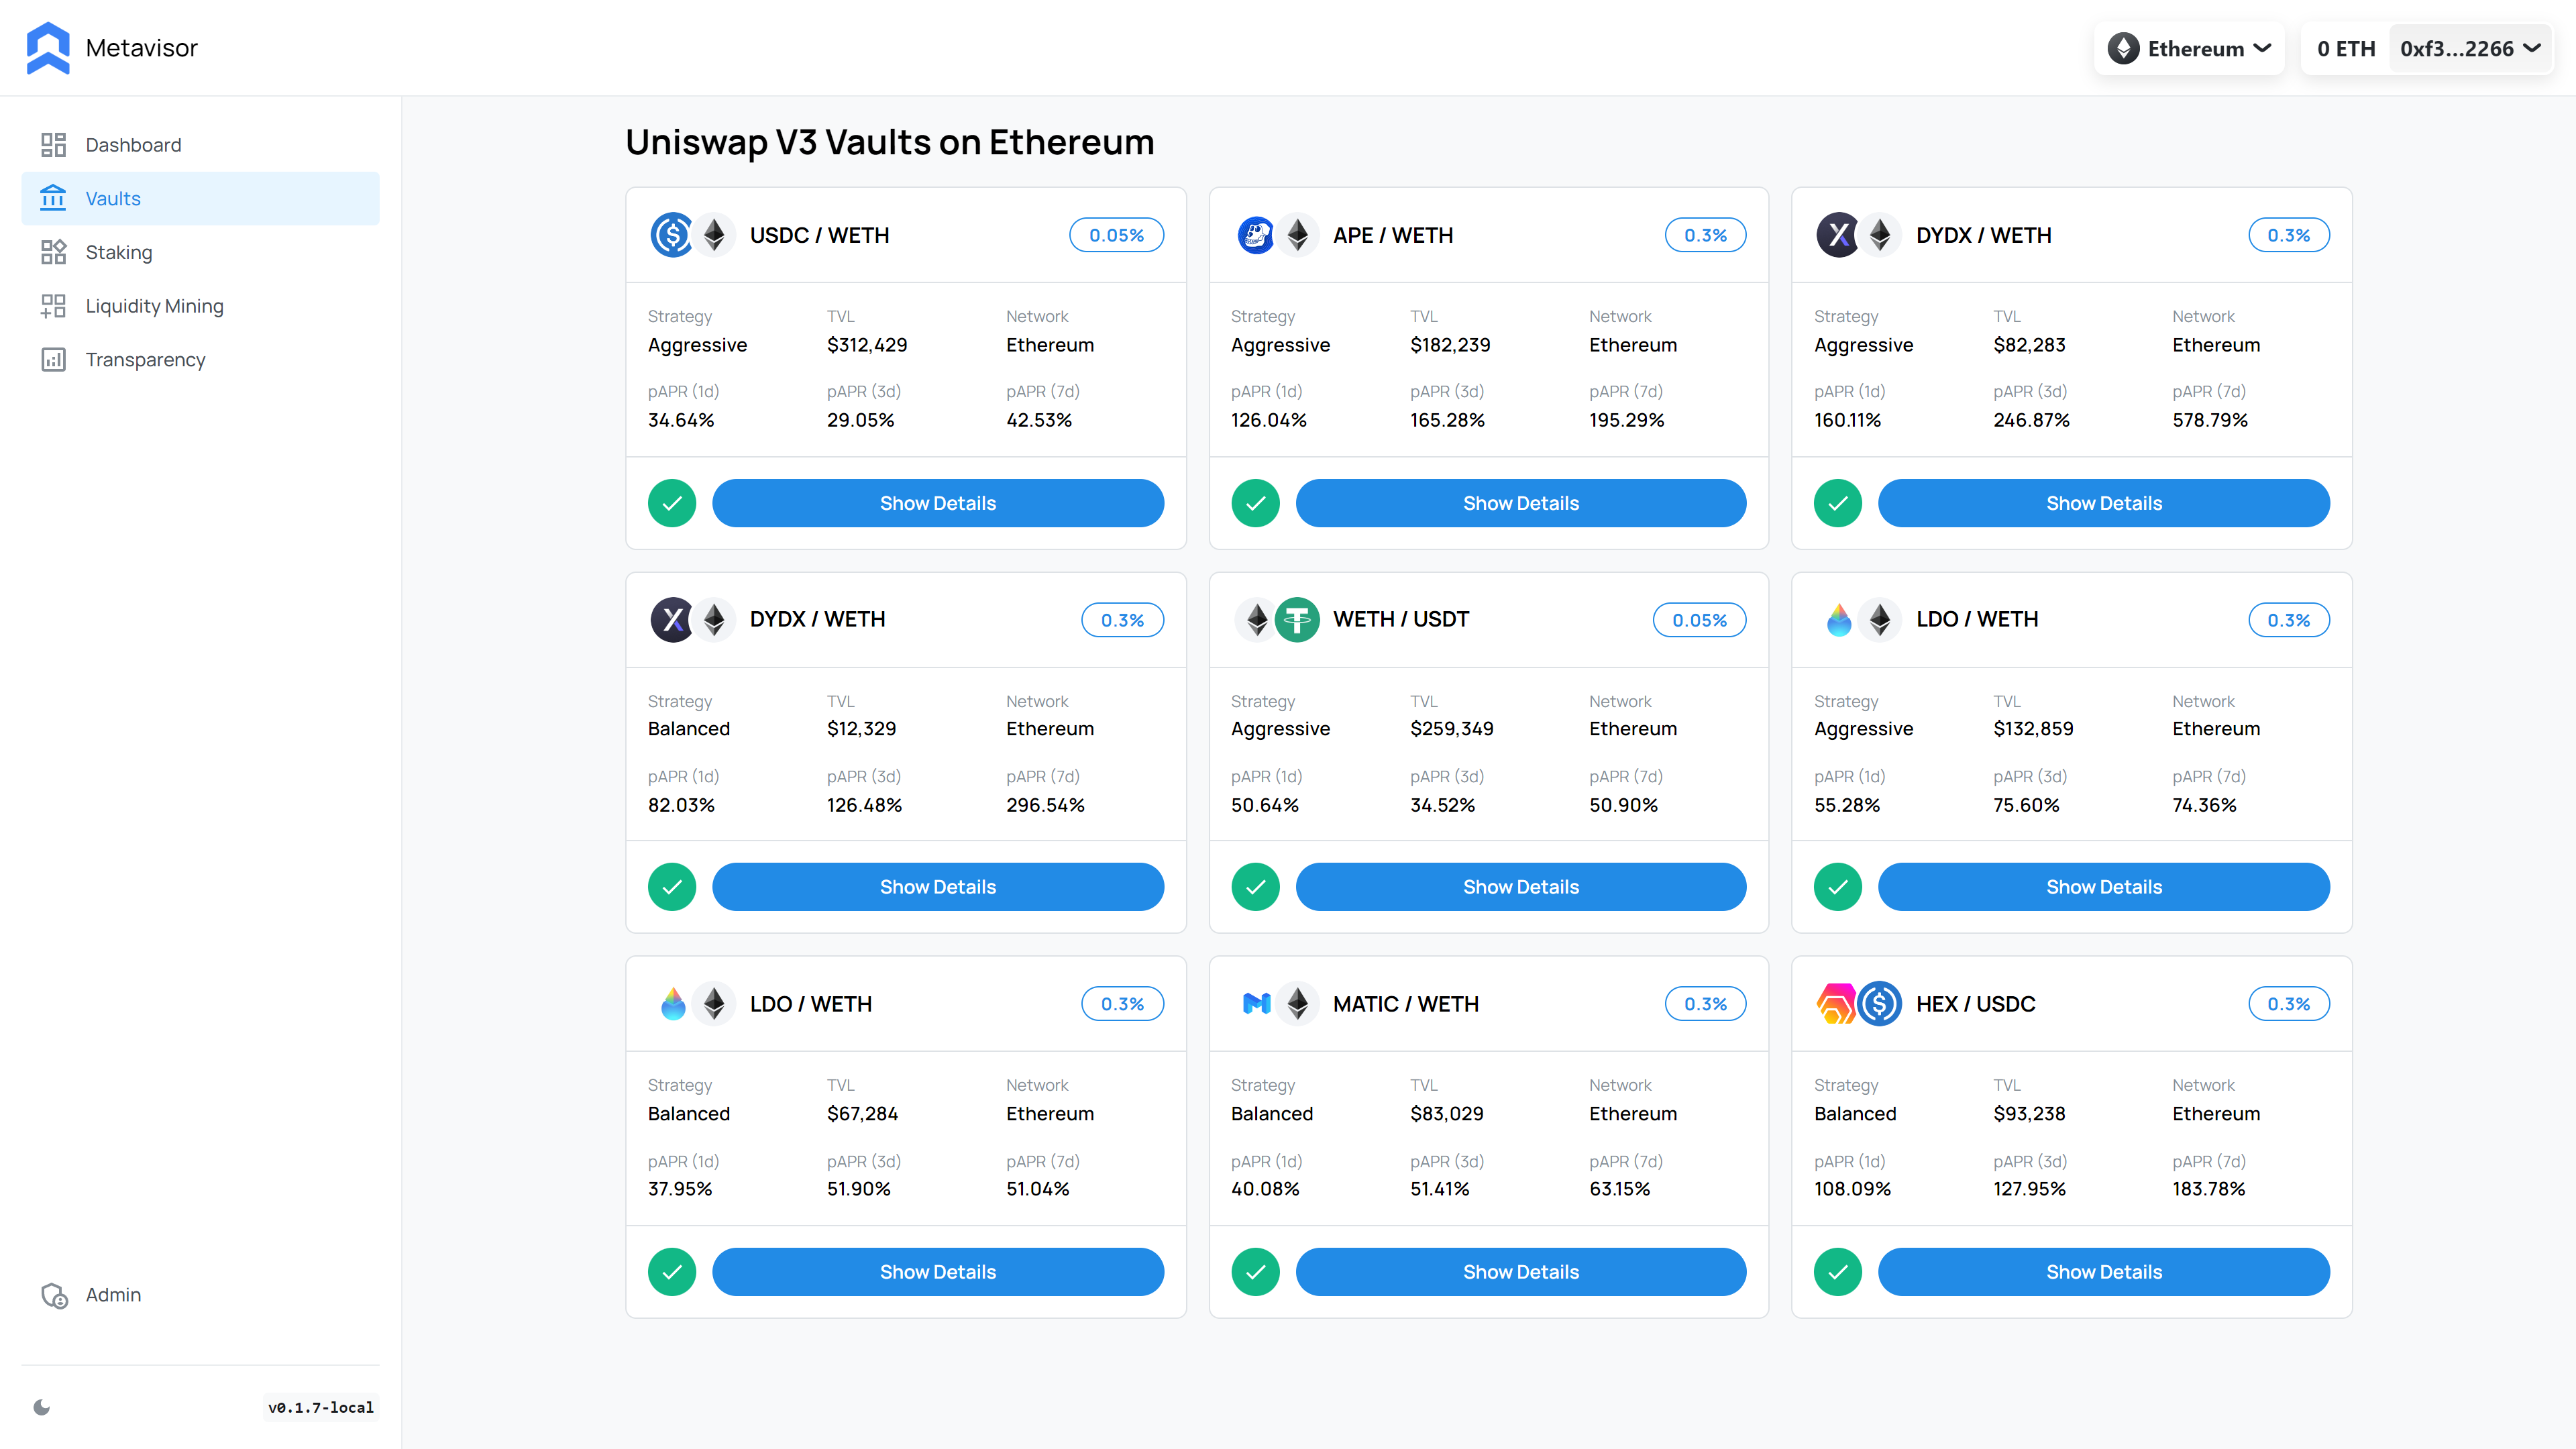
Task: Click the Admin shield icon
Action: [54, 1295]
